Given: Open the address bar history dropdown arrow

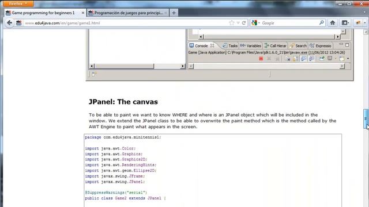Looking at the screenshot, I should (238, 23).
